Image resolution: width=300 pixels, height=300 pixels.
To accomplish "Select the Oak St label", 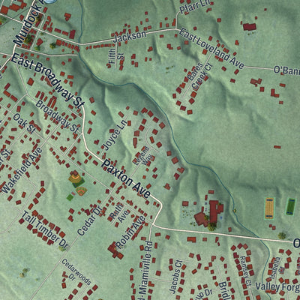I will click(25, 123).
